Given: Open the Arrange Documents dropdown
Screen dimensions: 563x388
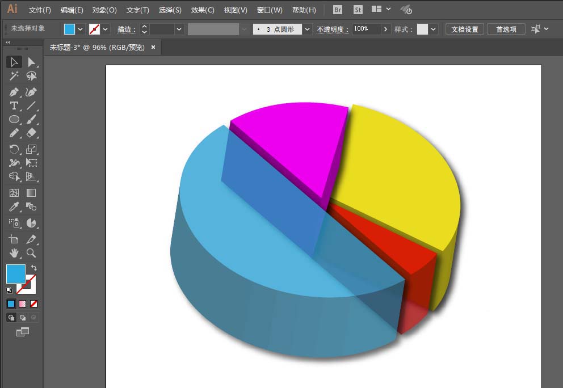Looking at the screenshot, I should pos(381,9).
